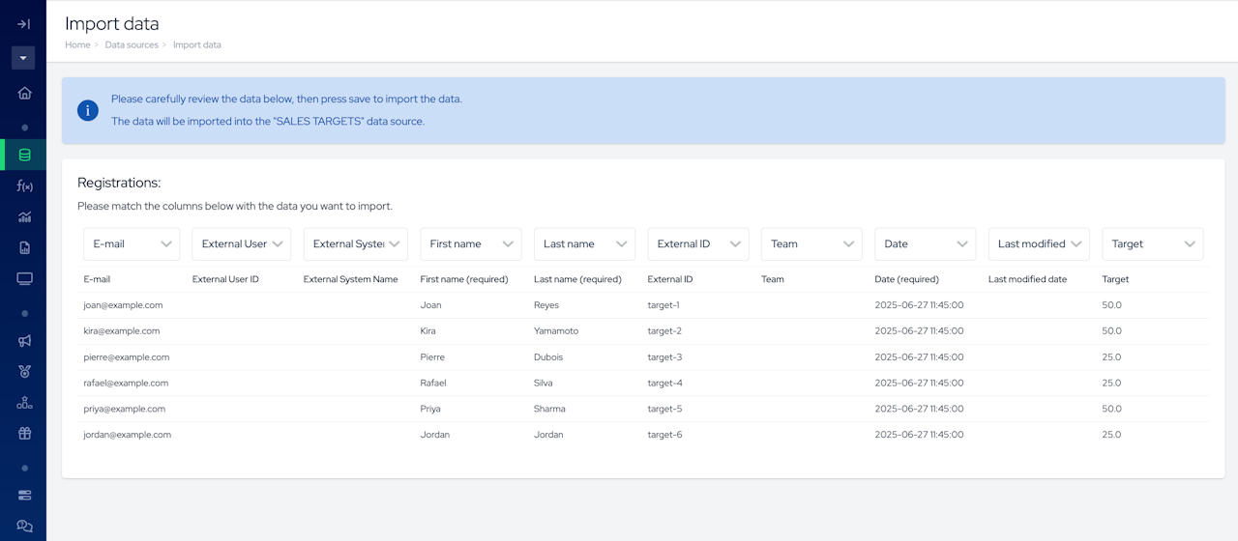Open the organization hierarchy sidebar icon
The height and width of the screenshot is (541, 1238).
point(24,402)
